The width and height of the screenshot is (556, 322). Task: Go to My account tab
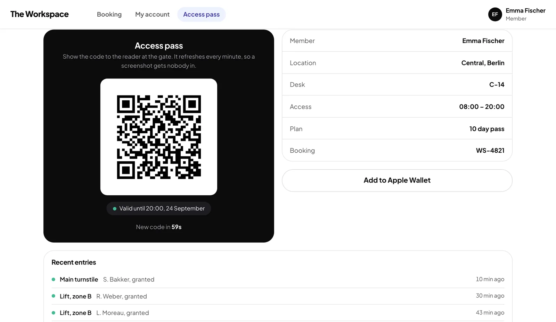[x=152, y=14]
